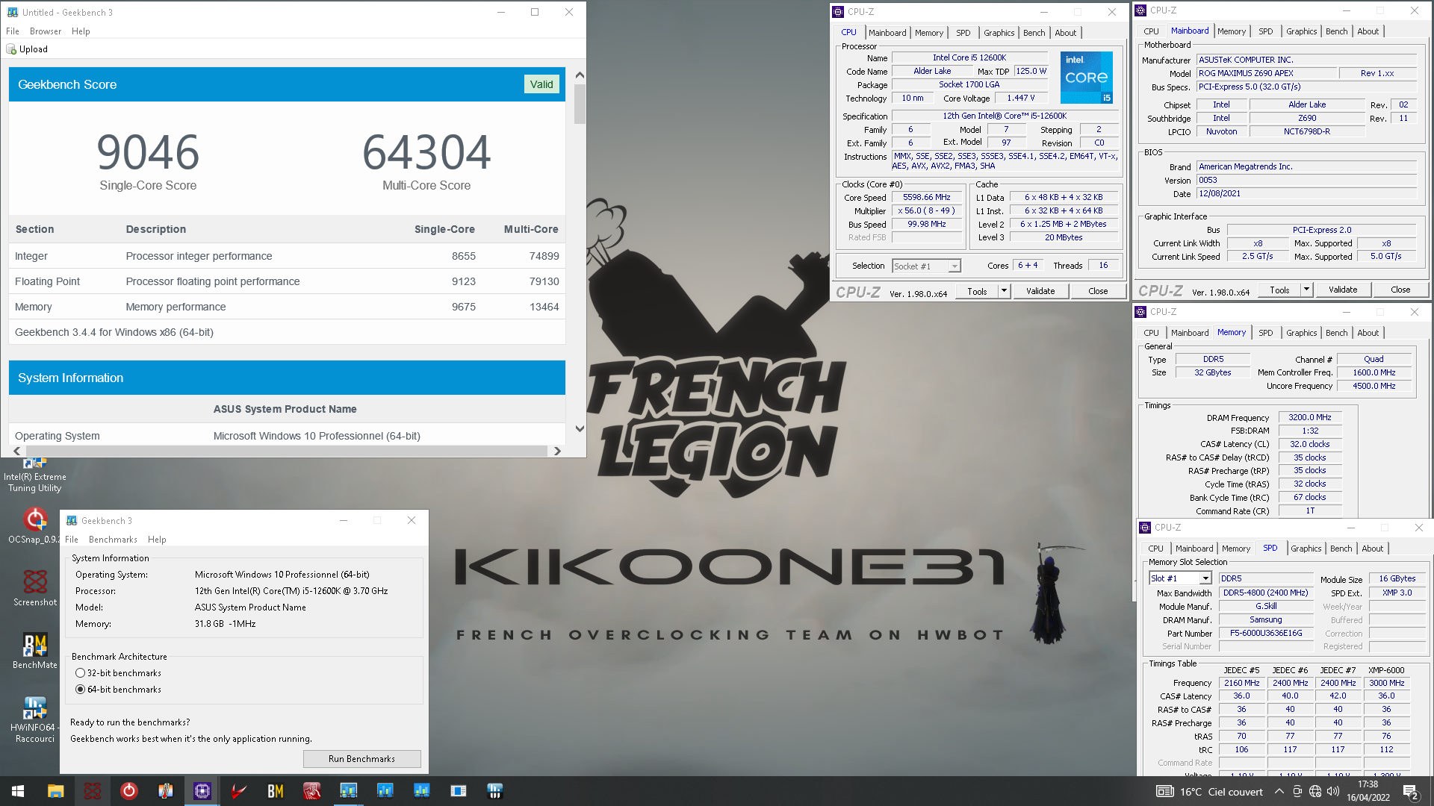Viewport: 1434px width, 806px height.
Task: Click the Floating Point row in the results table
Action: [287, 281]
